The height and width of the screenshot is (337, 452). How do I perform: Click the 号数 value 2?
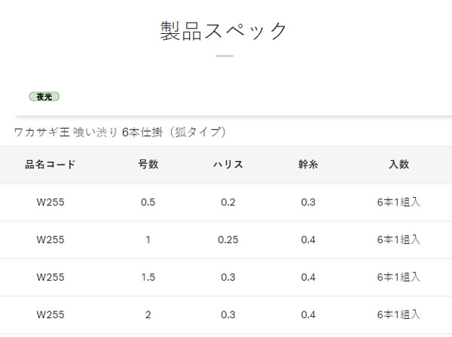point(148,314)
